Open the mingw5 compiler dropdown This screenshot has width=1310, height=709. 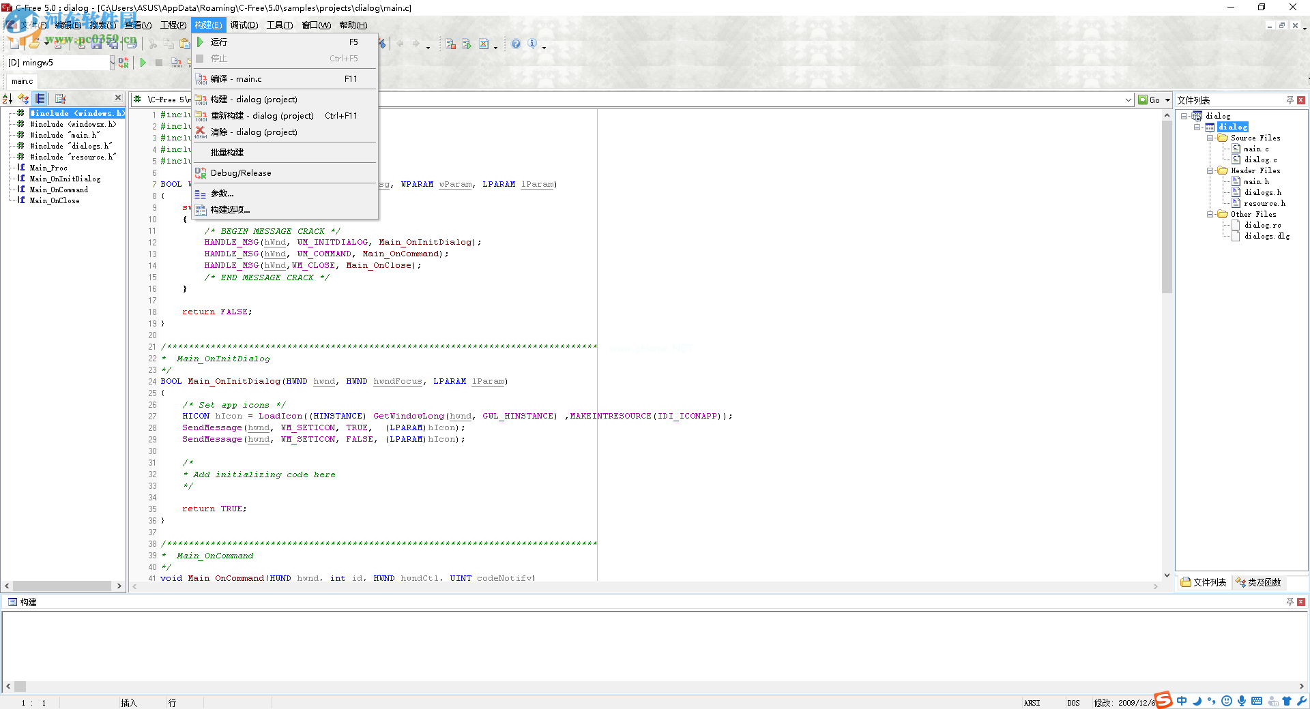[x=112, y=63]
